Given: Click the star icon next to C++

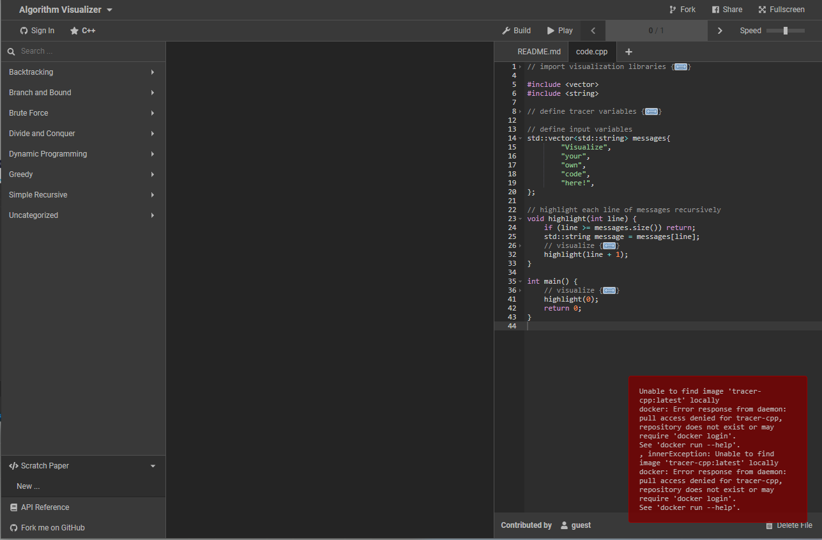Looking at the screenshot, I should [x=75, y=31].
